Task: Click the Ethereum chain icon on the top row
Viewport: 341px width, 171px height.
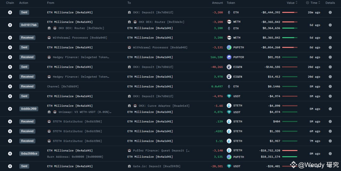Action: pos(10,12)
